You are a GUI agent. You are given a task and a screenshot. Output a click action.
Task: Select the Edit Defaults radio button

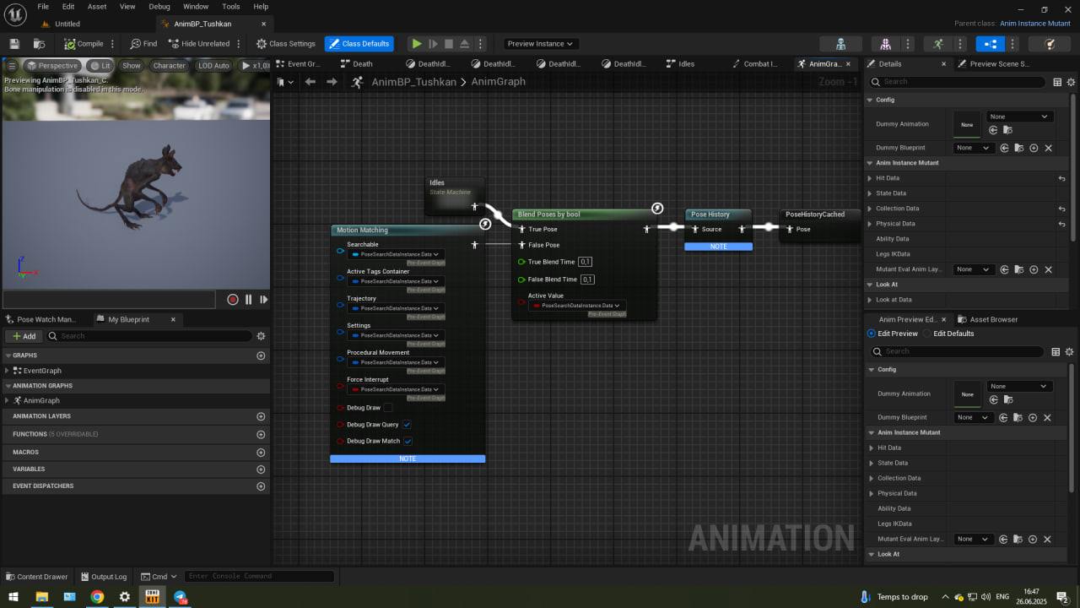928,334
